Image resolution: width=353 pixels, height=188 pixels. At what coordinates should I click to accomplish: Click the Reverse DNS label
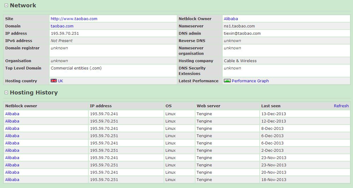(x=192, y=41)
